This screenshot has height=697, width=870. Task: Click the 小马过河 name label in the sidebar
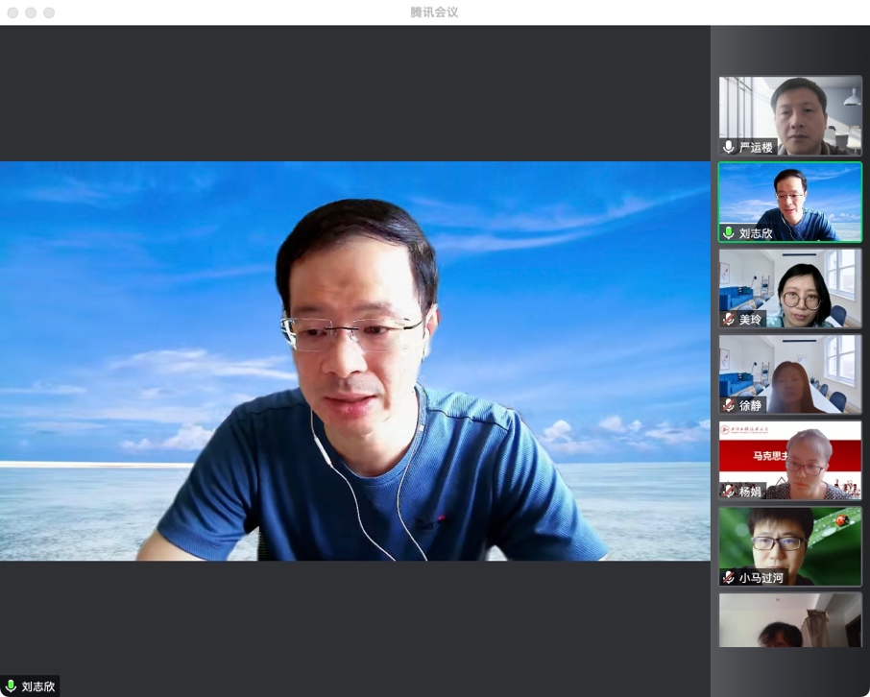(x=761, y=578)
